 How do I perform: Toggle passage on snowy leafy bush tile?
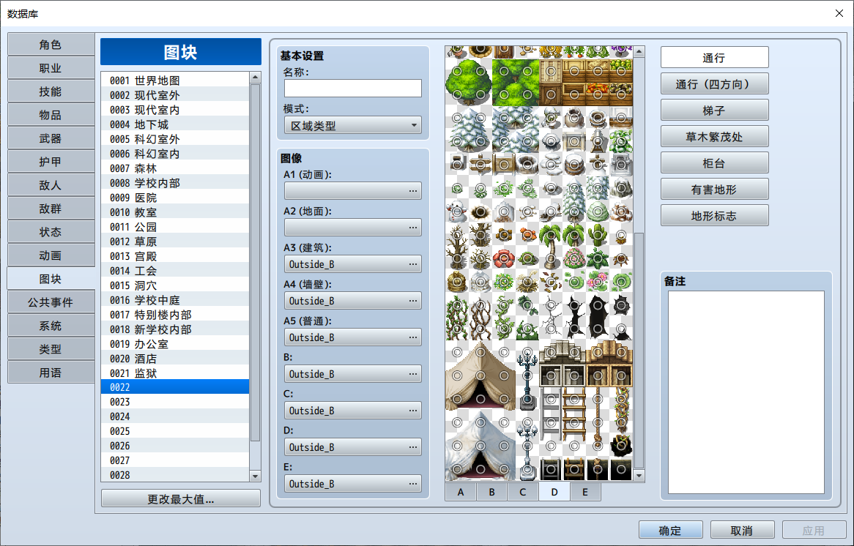[621, 141]
